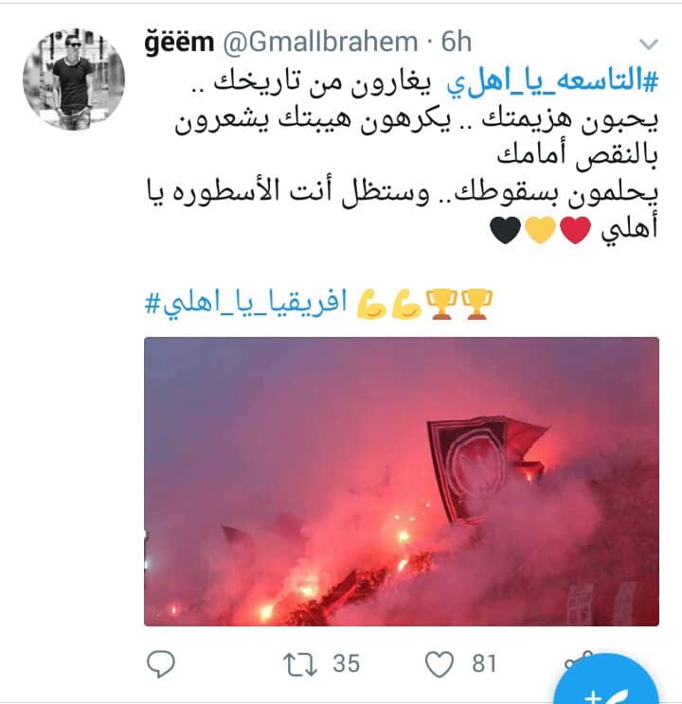Screen dimensions: 682x704
Task: Click the retweet count 35
Action: [x=346, y=663]
